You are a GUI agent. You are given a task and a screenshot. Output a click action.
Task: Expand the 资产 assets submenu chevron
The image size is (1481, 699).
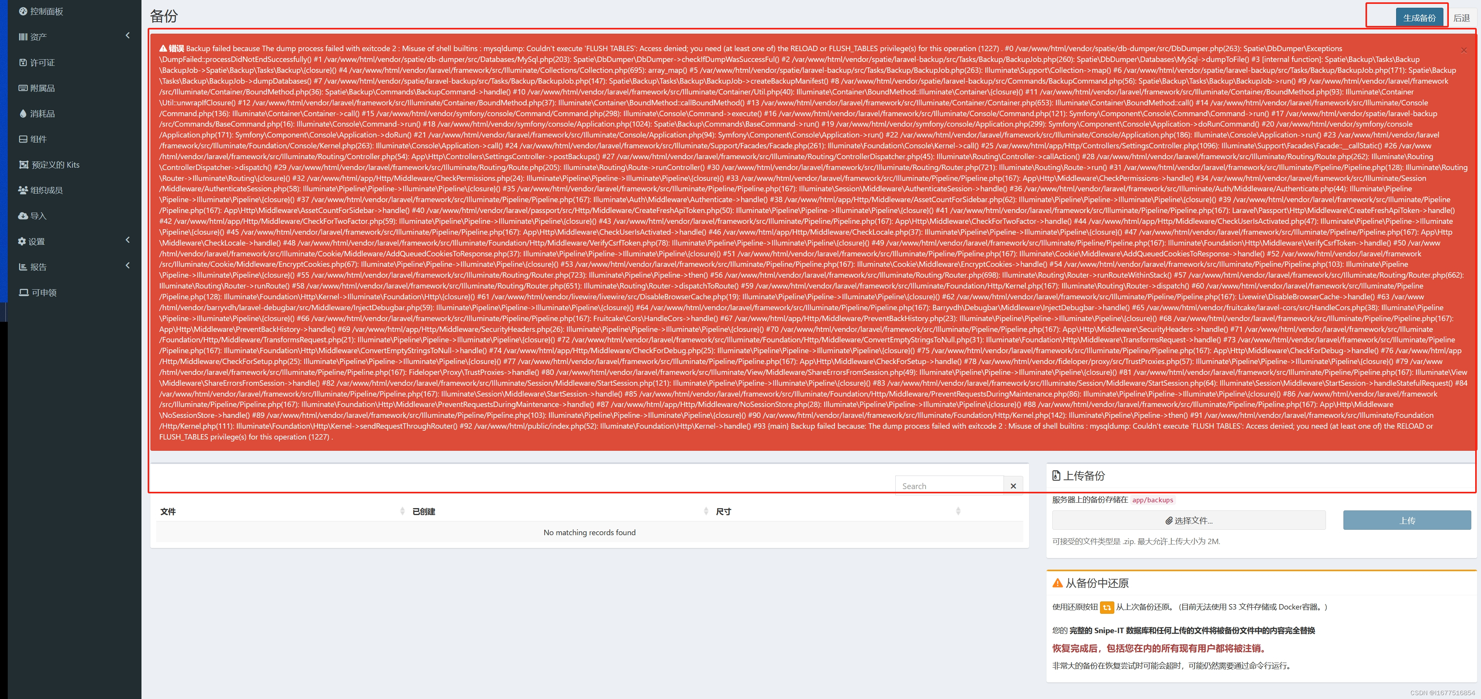coord(128,36)
